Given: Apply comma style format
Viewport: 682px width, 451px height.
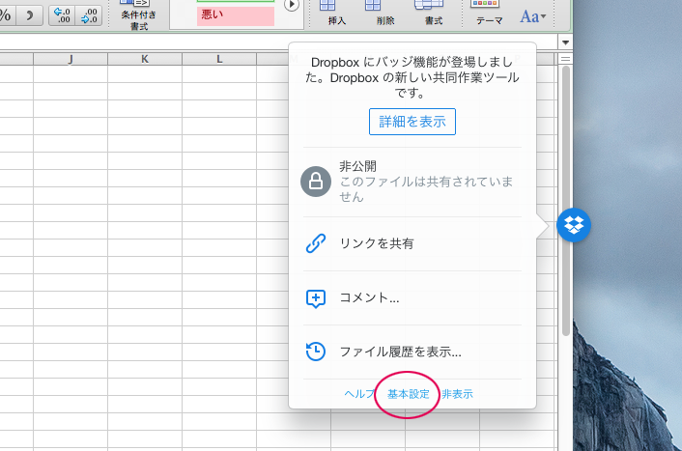Looking at the screenshot, I should click(30, 15).
